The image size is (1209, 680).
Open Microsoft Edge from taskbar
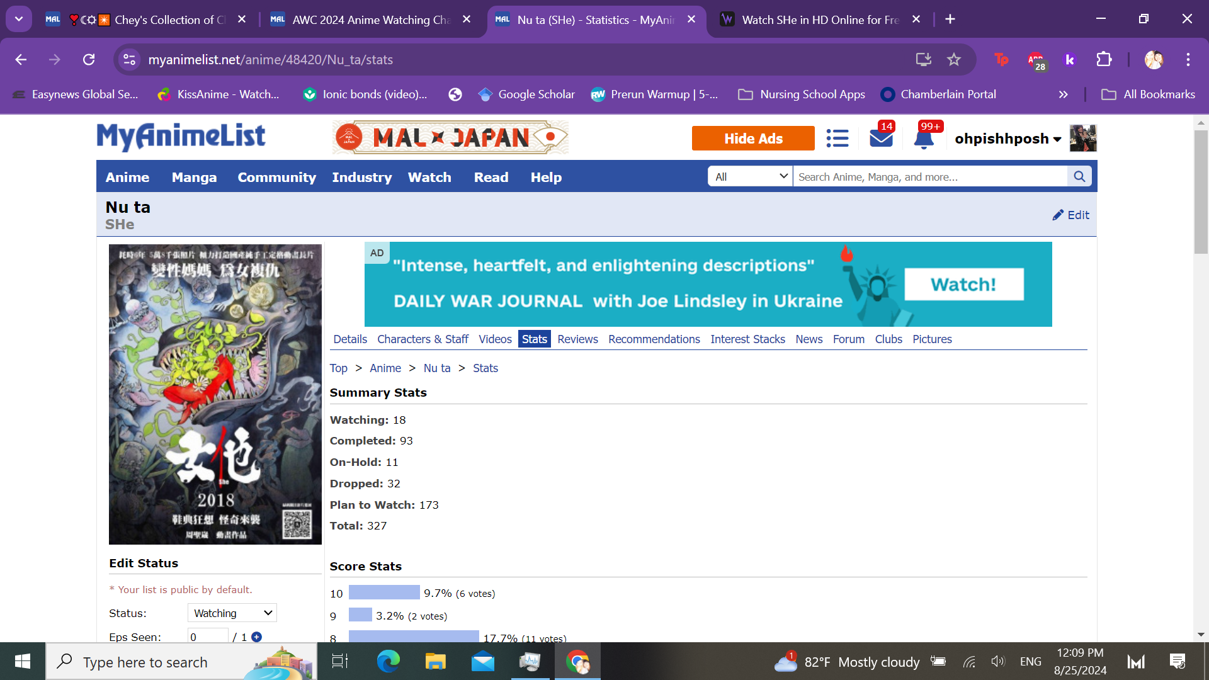click(x=388, y=662)
